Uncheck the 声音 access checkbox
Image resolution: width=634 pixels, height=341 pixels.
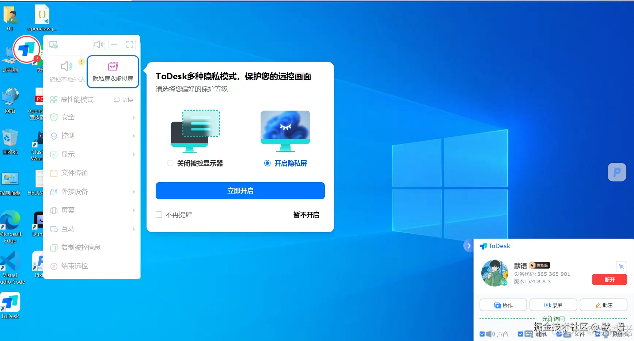[x=482, y=334]
